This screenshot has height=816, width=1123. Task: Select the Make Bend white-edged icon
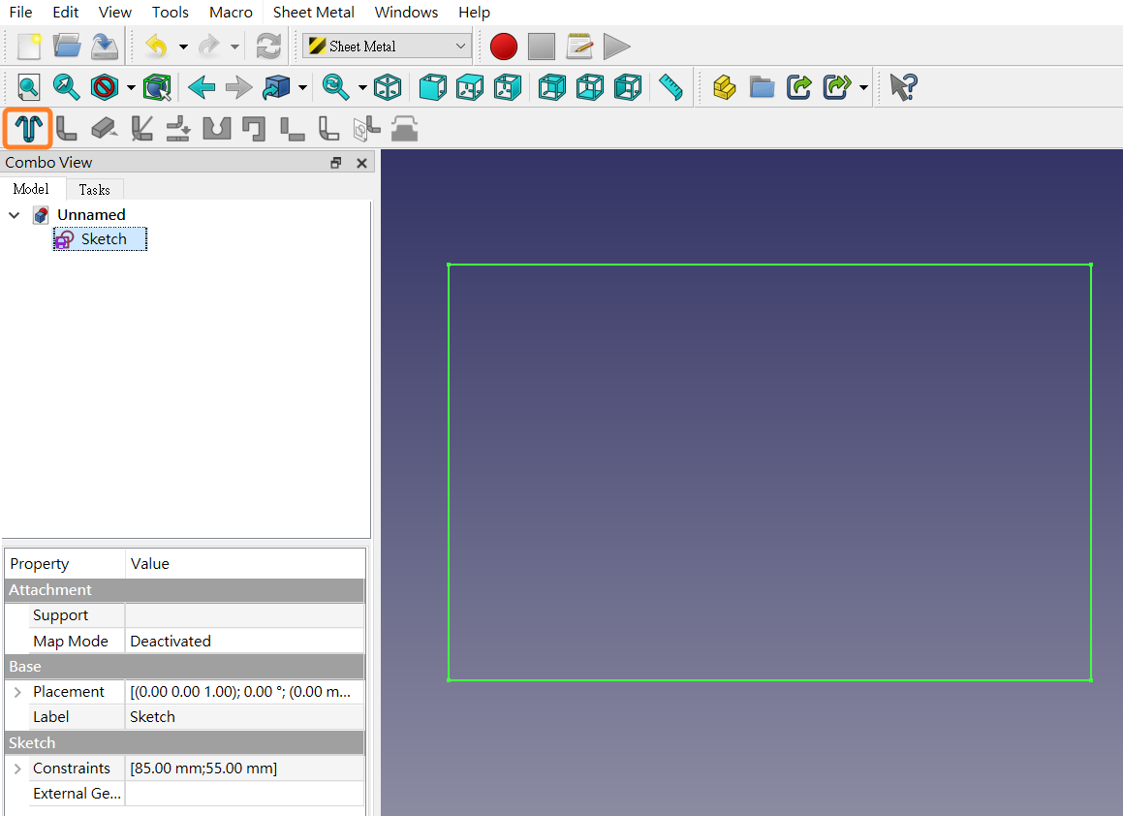[x=328, y=129]
